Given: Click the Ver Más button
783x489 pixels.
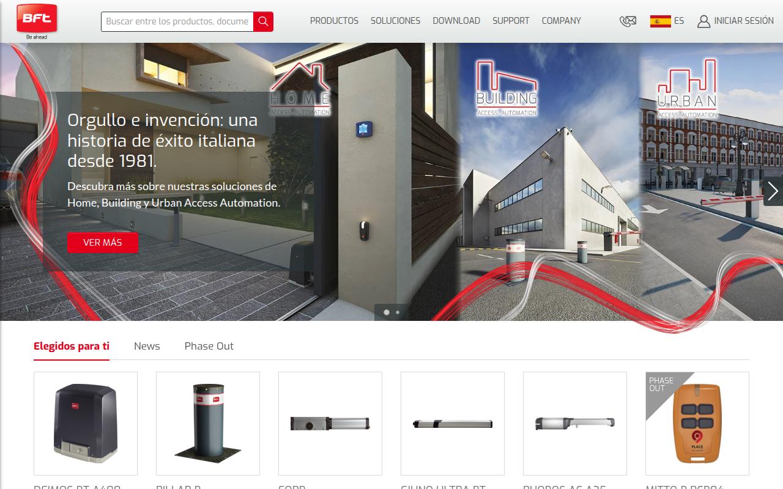Looking at the screenshot, I should click(x=103, y=243).
